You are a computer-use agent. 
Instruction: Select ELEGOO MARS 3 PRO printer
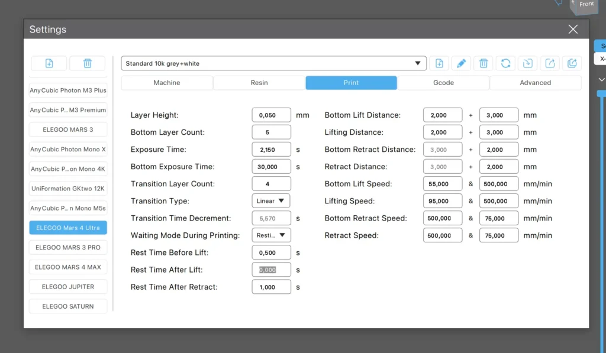68,247
